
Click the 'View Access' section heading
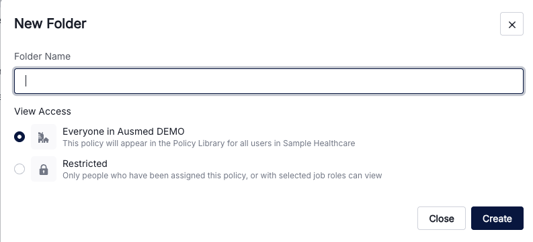42,111
